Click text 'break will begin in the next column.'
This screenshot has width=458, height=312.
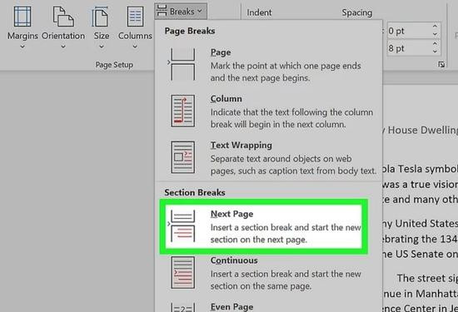tap(278, 125)
